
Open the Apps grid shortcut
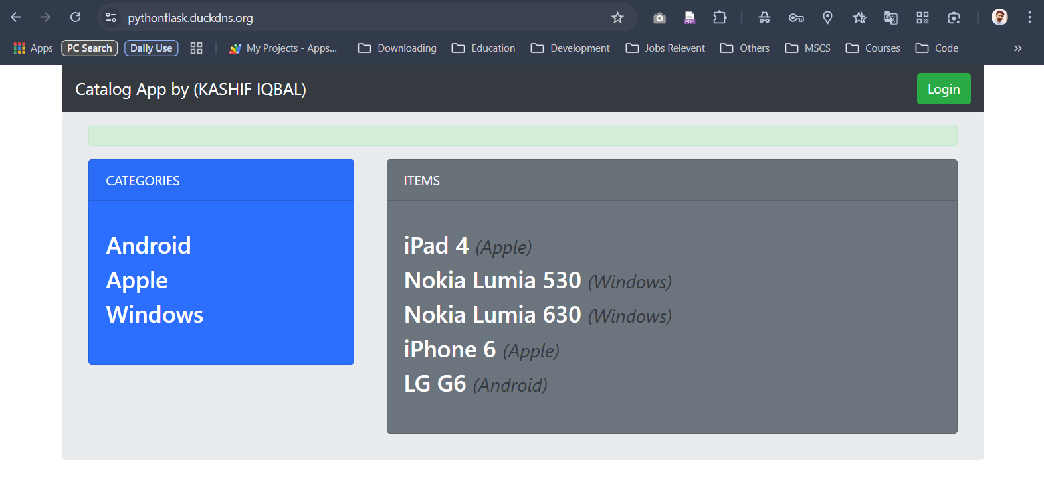(x=33, y=48)
